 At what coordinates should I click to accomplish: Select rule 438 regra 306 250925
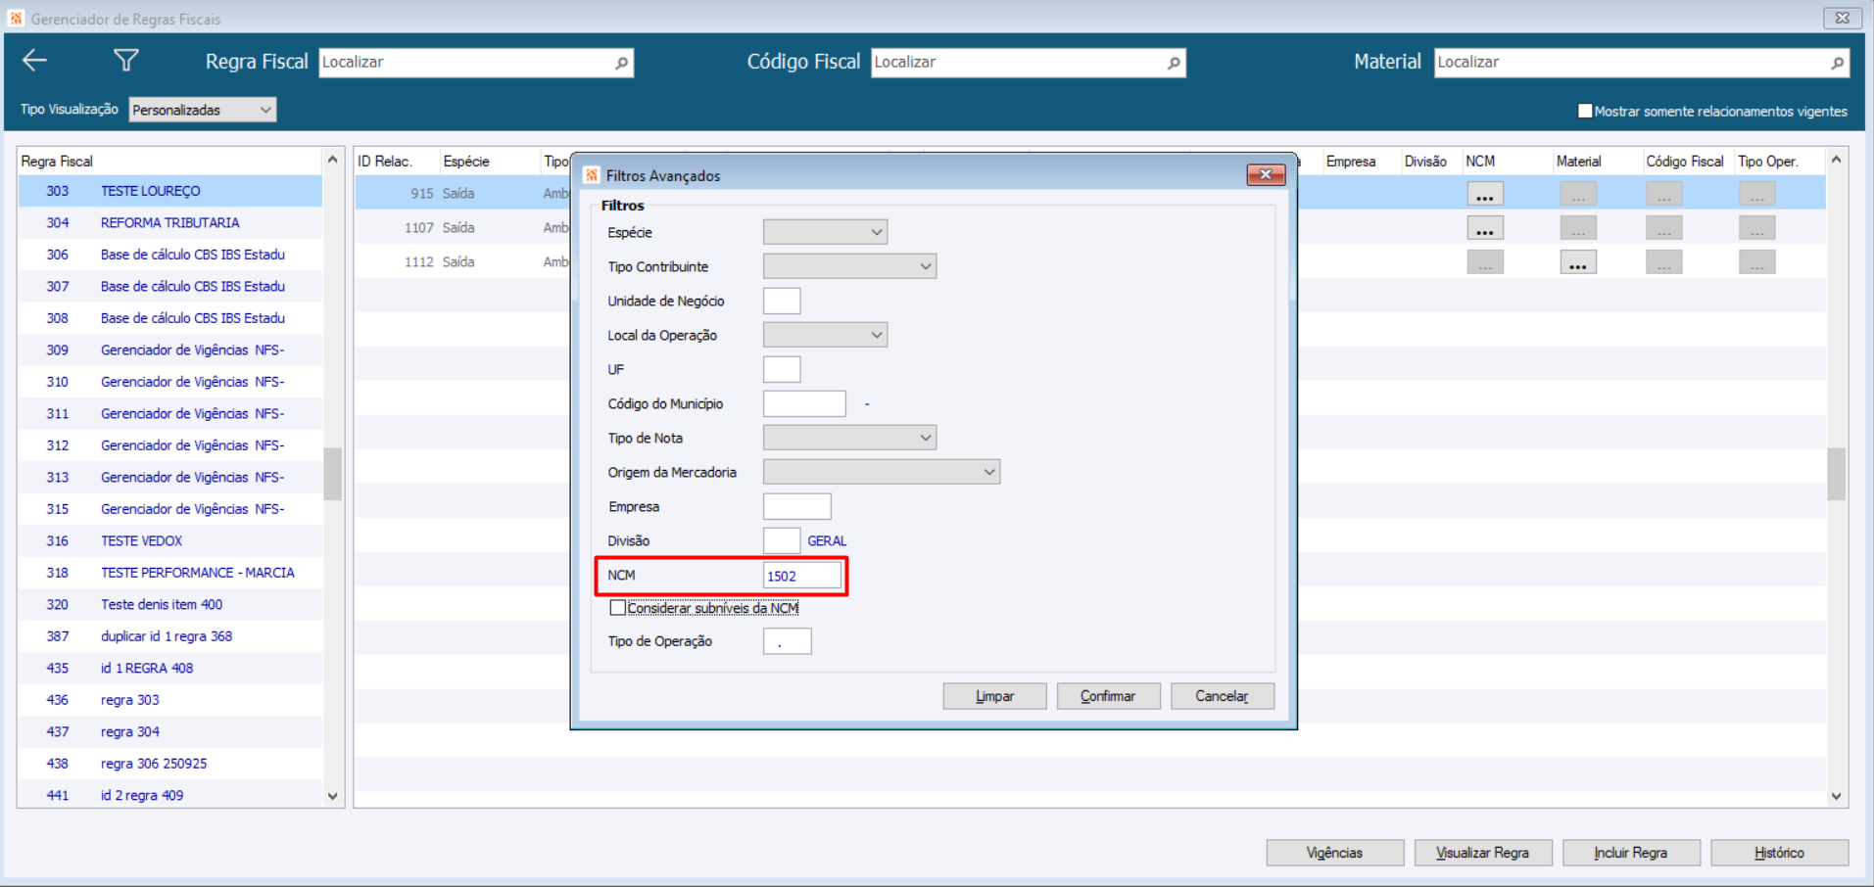170,764
